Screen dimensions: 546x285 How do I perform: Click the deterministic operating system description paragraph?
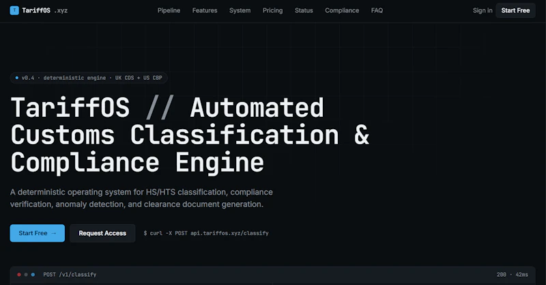(x=141, y=198)
